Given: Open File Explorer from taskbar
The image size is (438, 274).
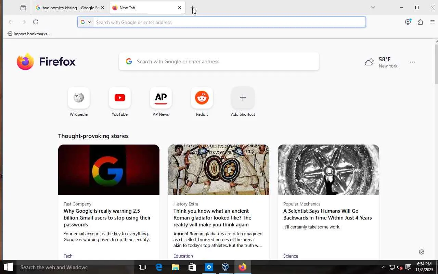Looking at the screenshot, I should (x=175, y=267).
